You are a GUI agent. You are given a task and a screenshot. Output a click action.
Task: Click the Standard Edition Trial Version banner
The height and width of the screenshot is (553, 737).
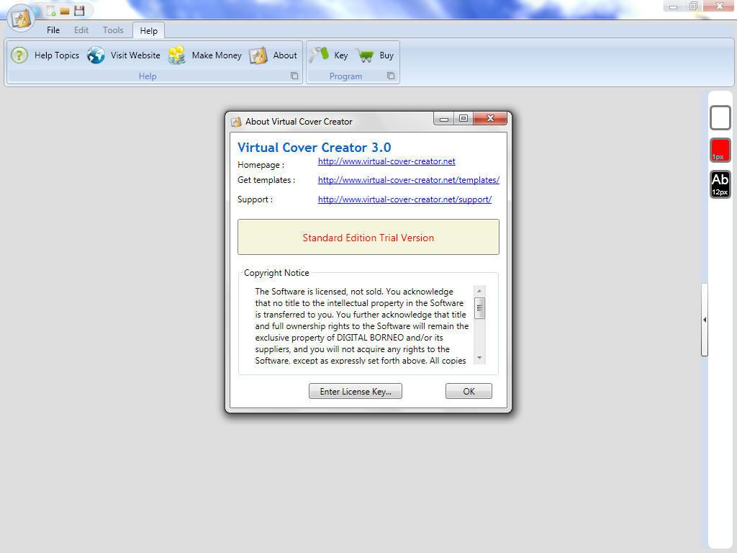point(368,237)
